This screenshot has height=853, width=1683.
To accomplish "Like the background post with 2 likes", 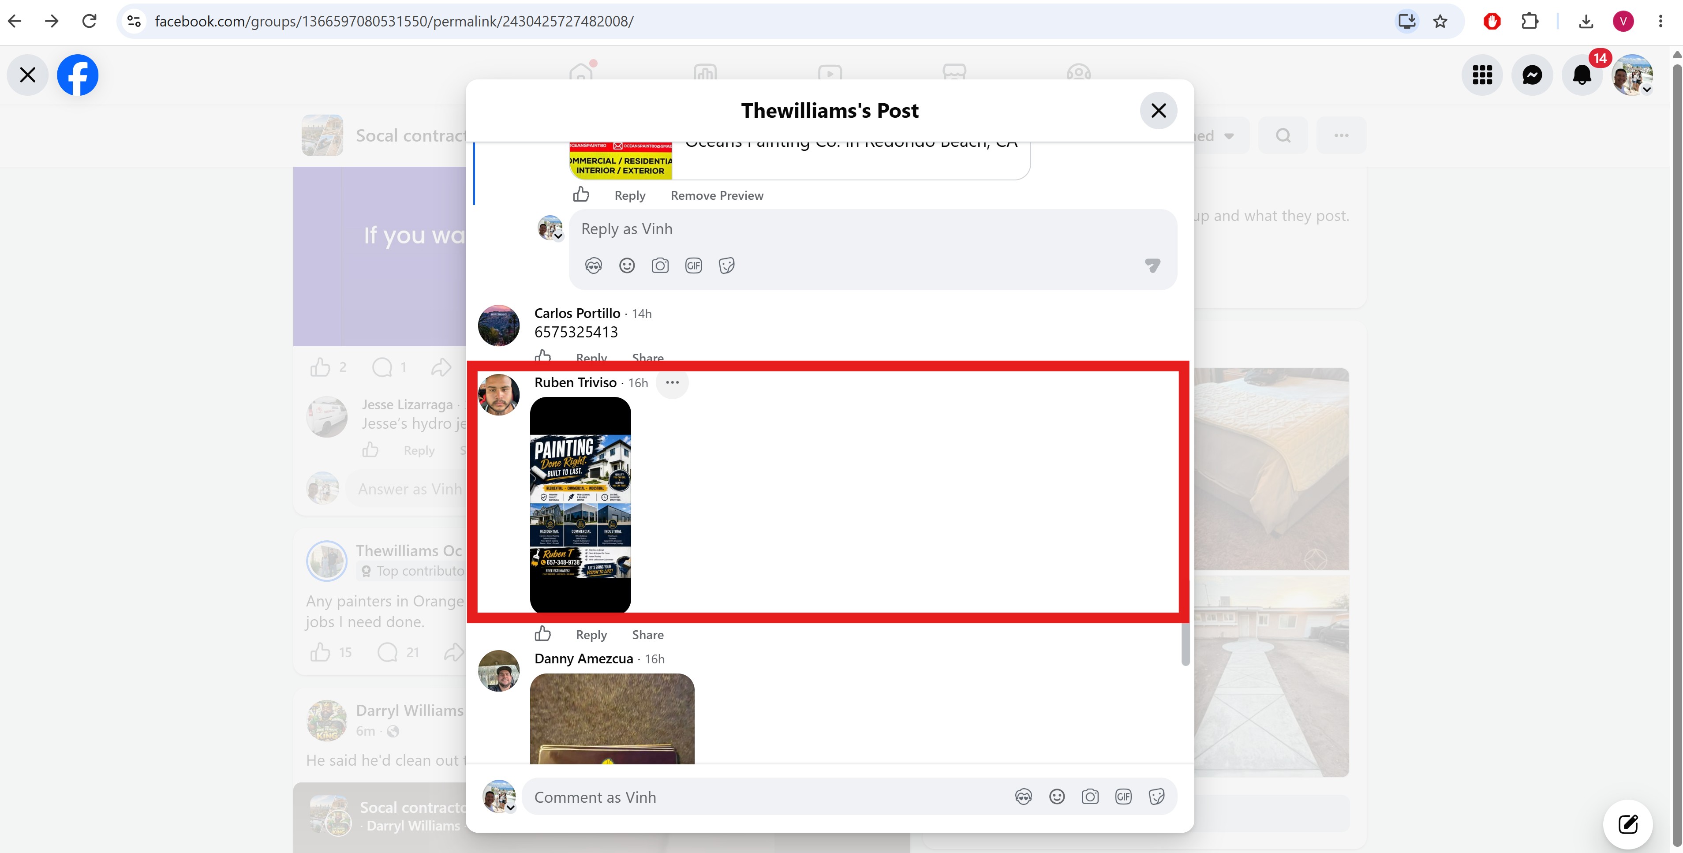I will (x=320, y=367).
